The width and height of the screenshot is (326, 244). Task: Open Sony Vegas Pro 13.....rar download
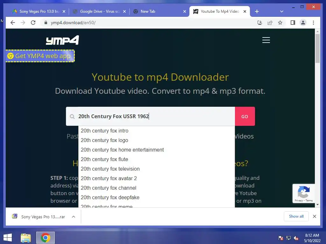[43, 217]
